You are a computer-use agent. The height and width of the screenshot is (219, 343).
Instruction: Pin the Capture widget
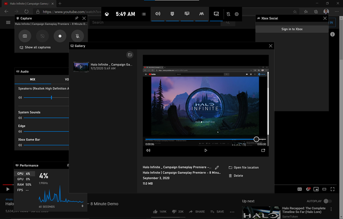[x=76, y=18]
